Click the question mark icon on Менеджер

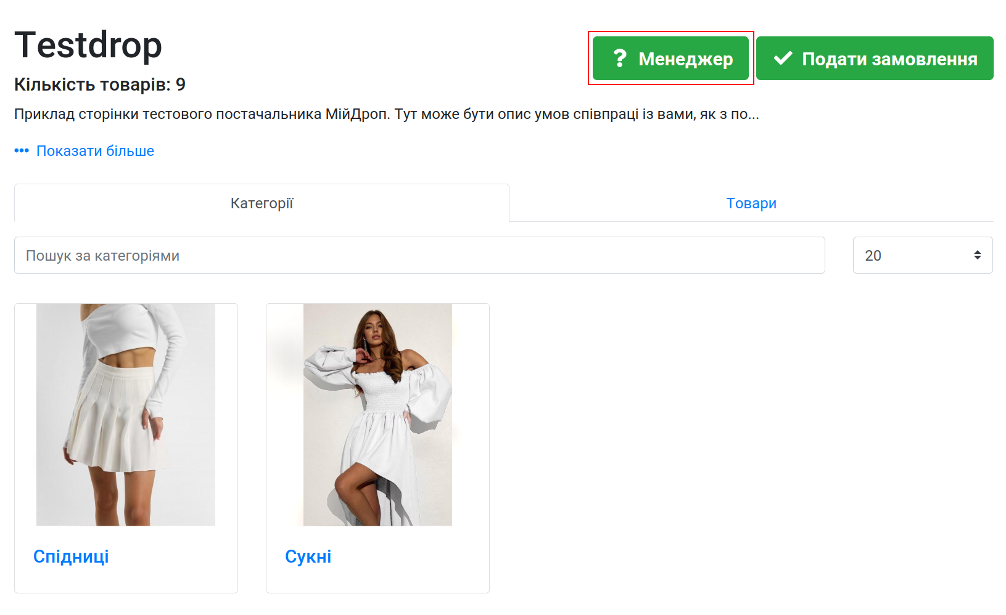coord(620,59)
